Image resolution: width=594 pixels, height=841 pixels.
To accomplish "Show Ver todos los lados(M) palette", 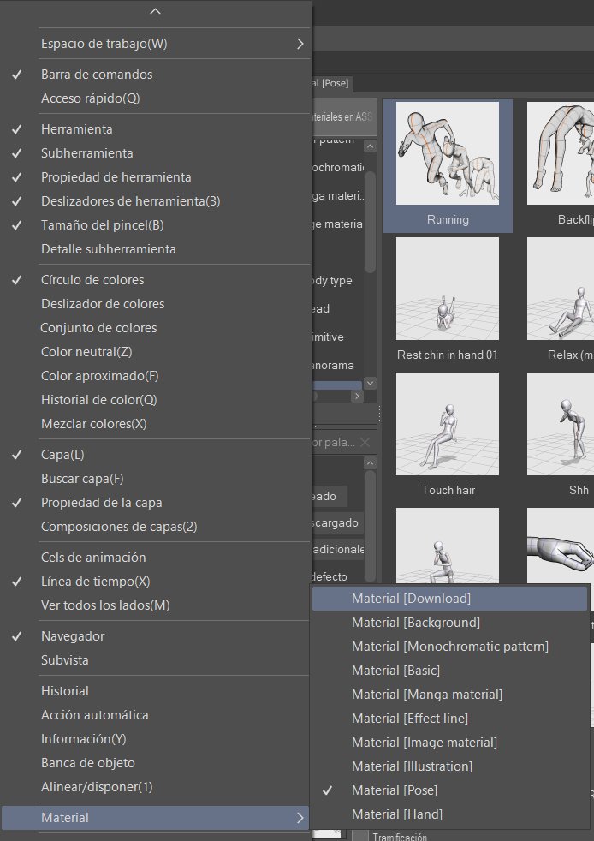I will click(156, 605).
